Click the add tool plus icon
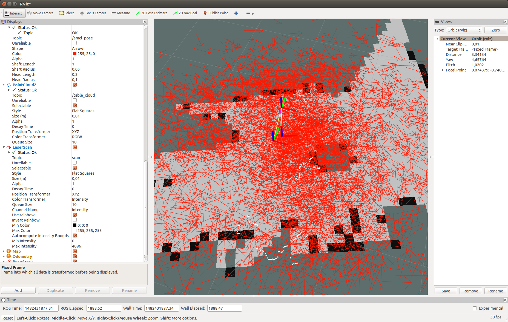 coord(236,13)
